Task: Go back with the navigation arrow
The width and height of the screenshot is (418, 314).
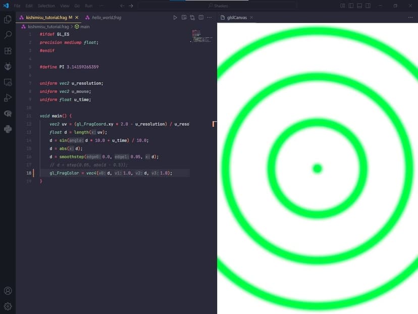Action: 122,6
